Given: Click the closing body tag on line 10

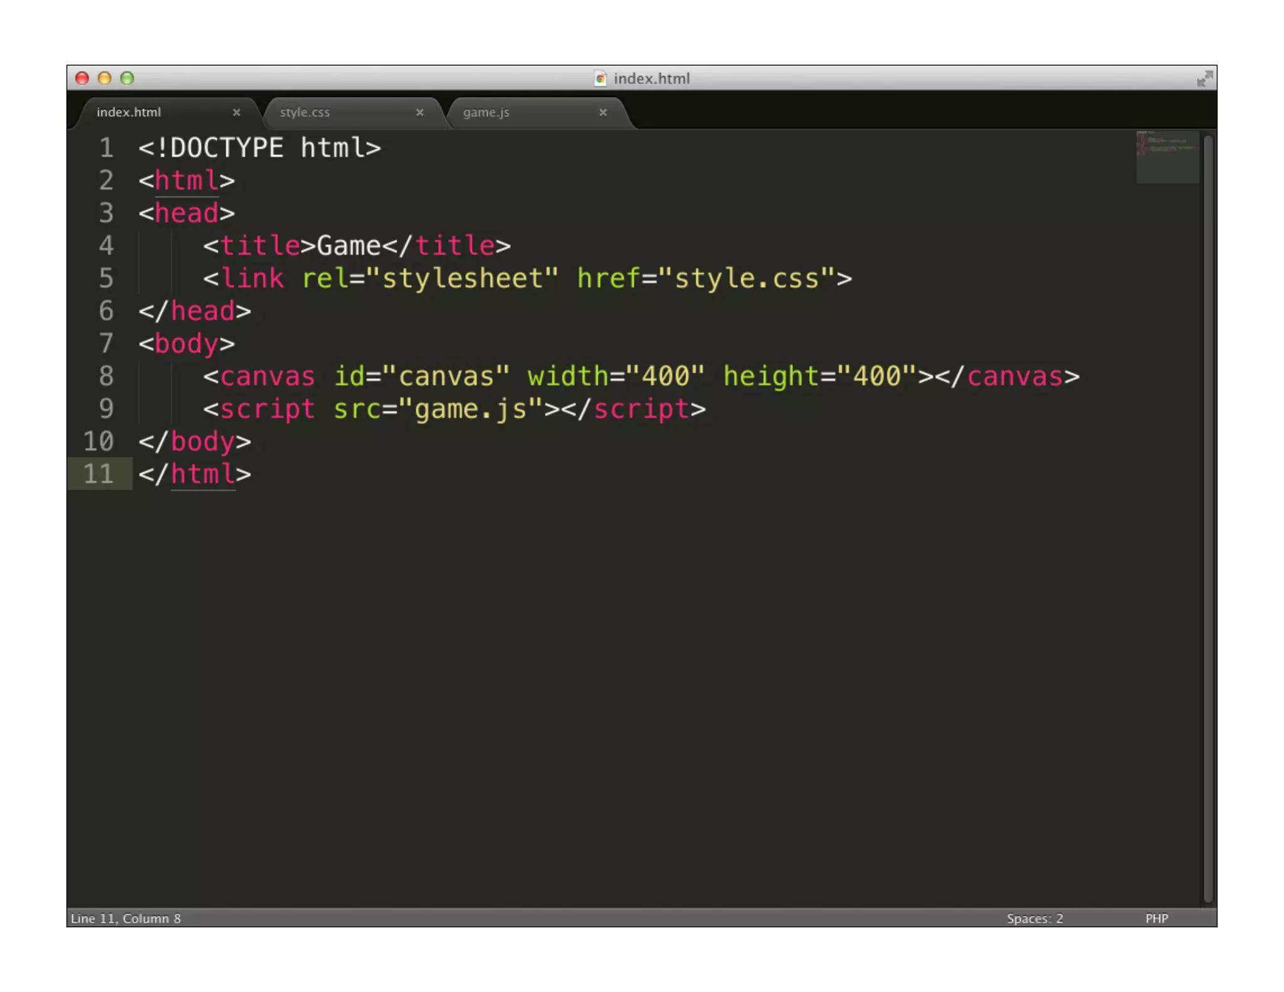Looking at the screenshot, I should pos(194,441).
